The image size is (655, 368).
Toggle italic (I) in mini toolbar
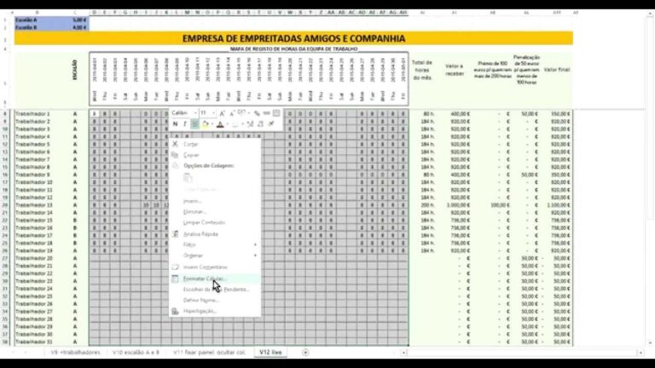(x=185, y=124)
